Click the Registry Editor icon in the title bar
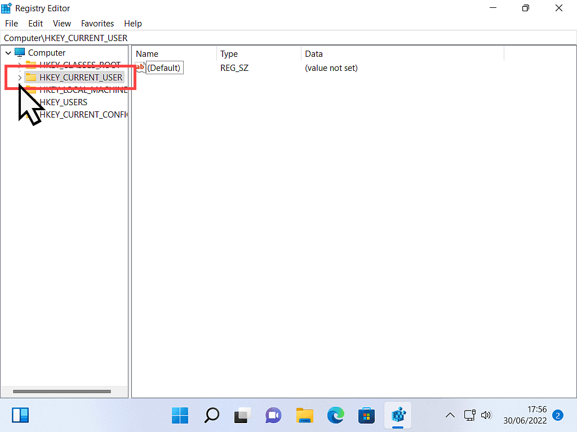Screen dimensions: 577x432 point(6,8)
